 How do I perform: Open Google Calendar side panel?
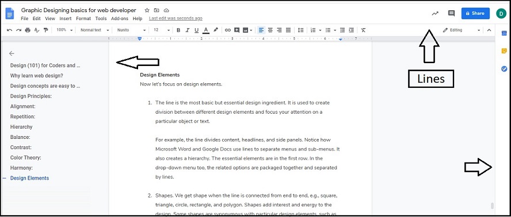504,33
